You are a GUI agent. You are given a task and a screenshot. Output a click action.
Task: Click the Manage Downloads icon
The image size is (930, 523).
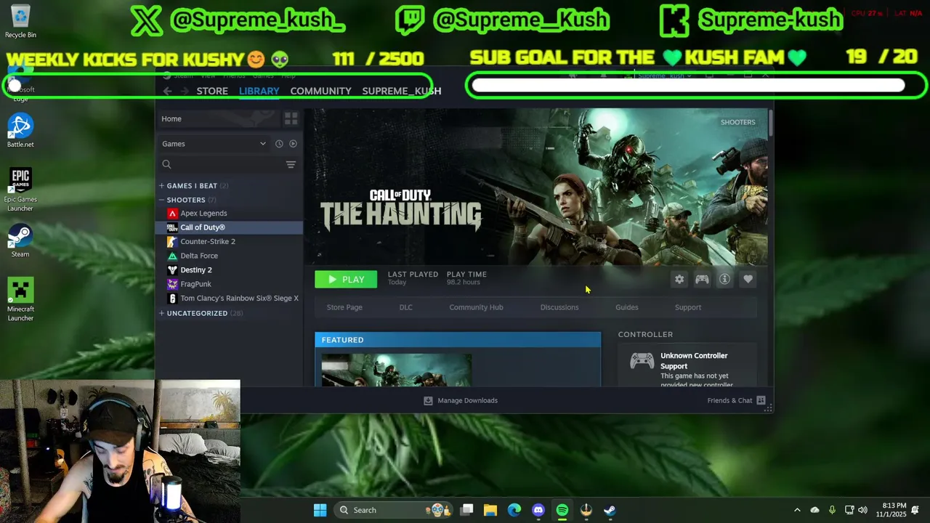(428, 400)
